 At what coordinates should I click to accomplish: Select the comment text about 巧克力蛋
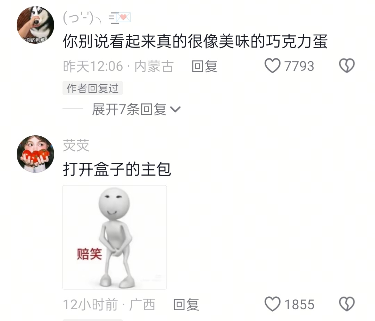[x=195, y=41]
